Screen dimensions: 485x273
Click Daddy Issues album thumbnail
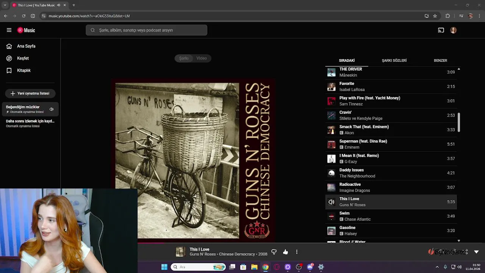point(332,173)
